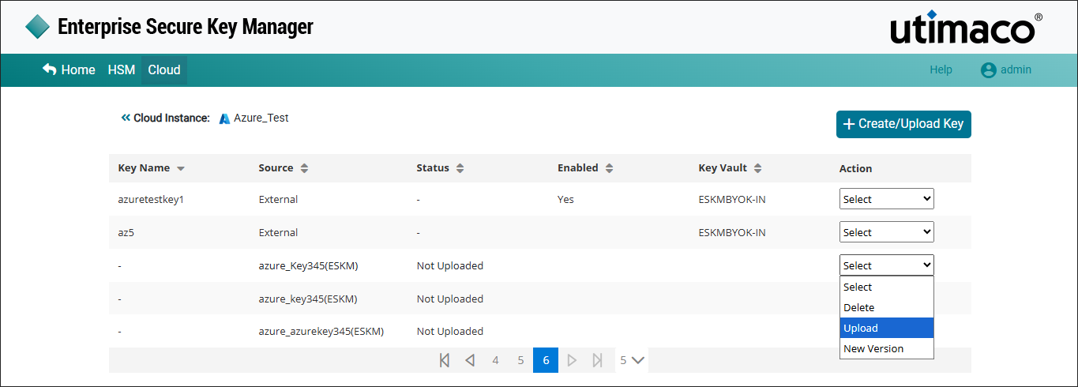Click Enterprise Secure Key Manager title
1078x387 pixels.
186,27
